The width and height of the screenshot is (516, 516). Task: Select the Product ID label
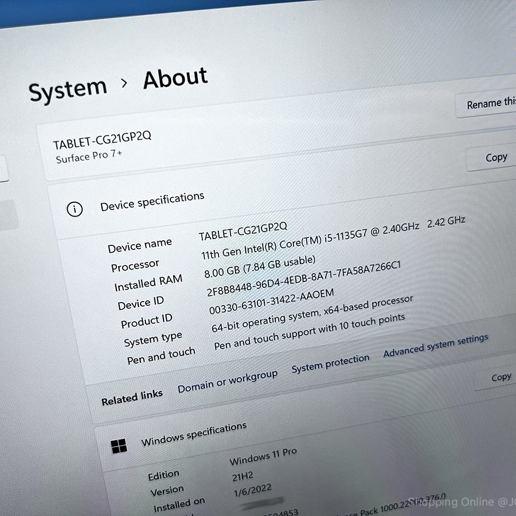click(x=146, y=321)
